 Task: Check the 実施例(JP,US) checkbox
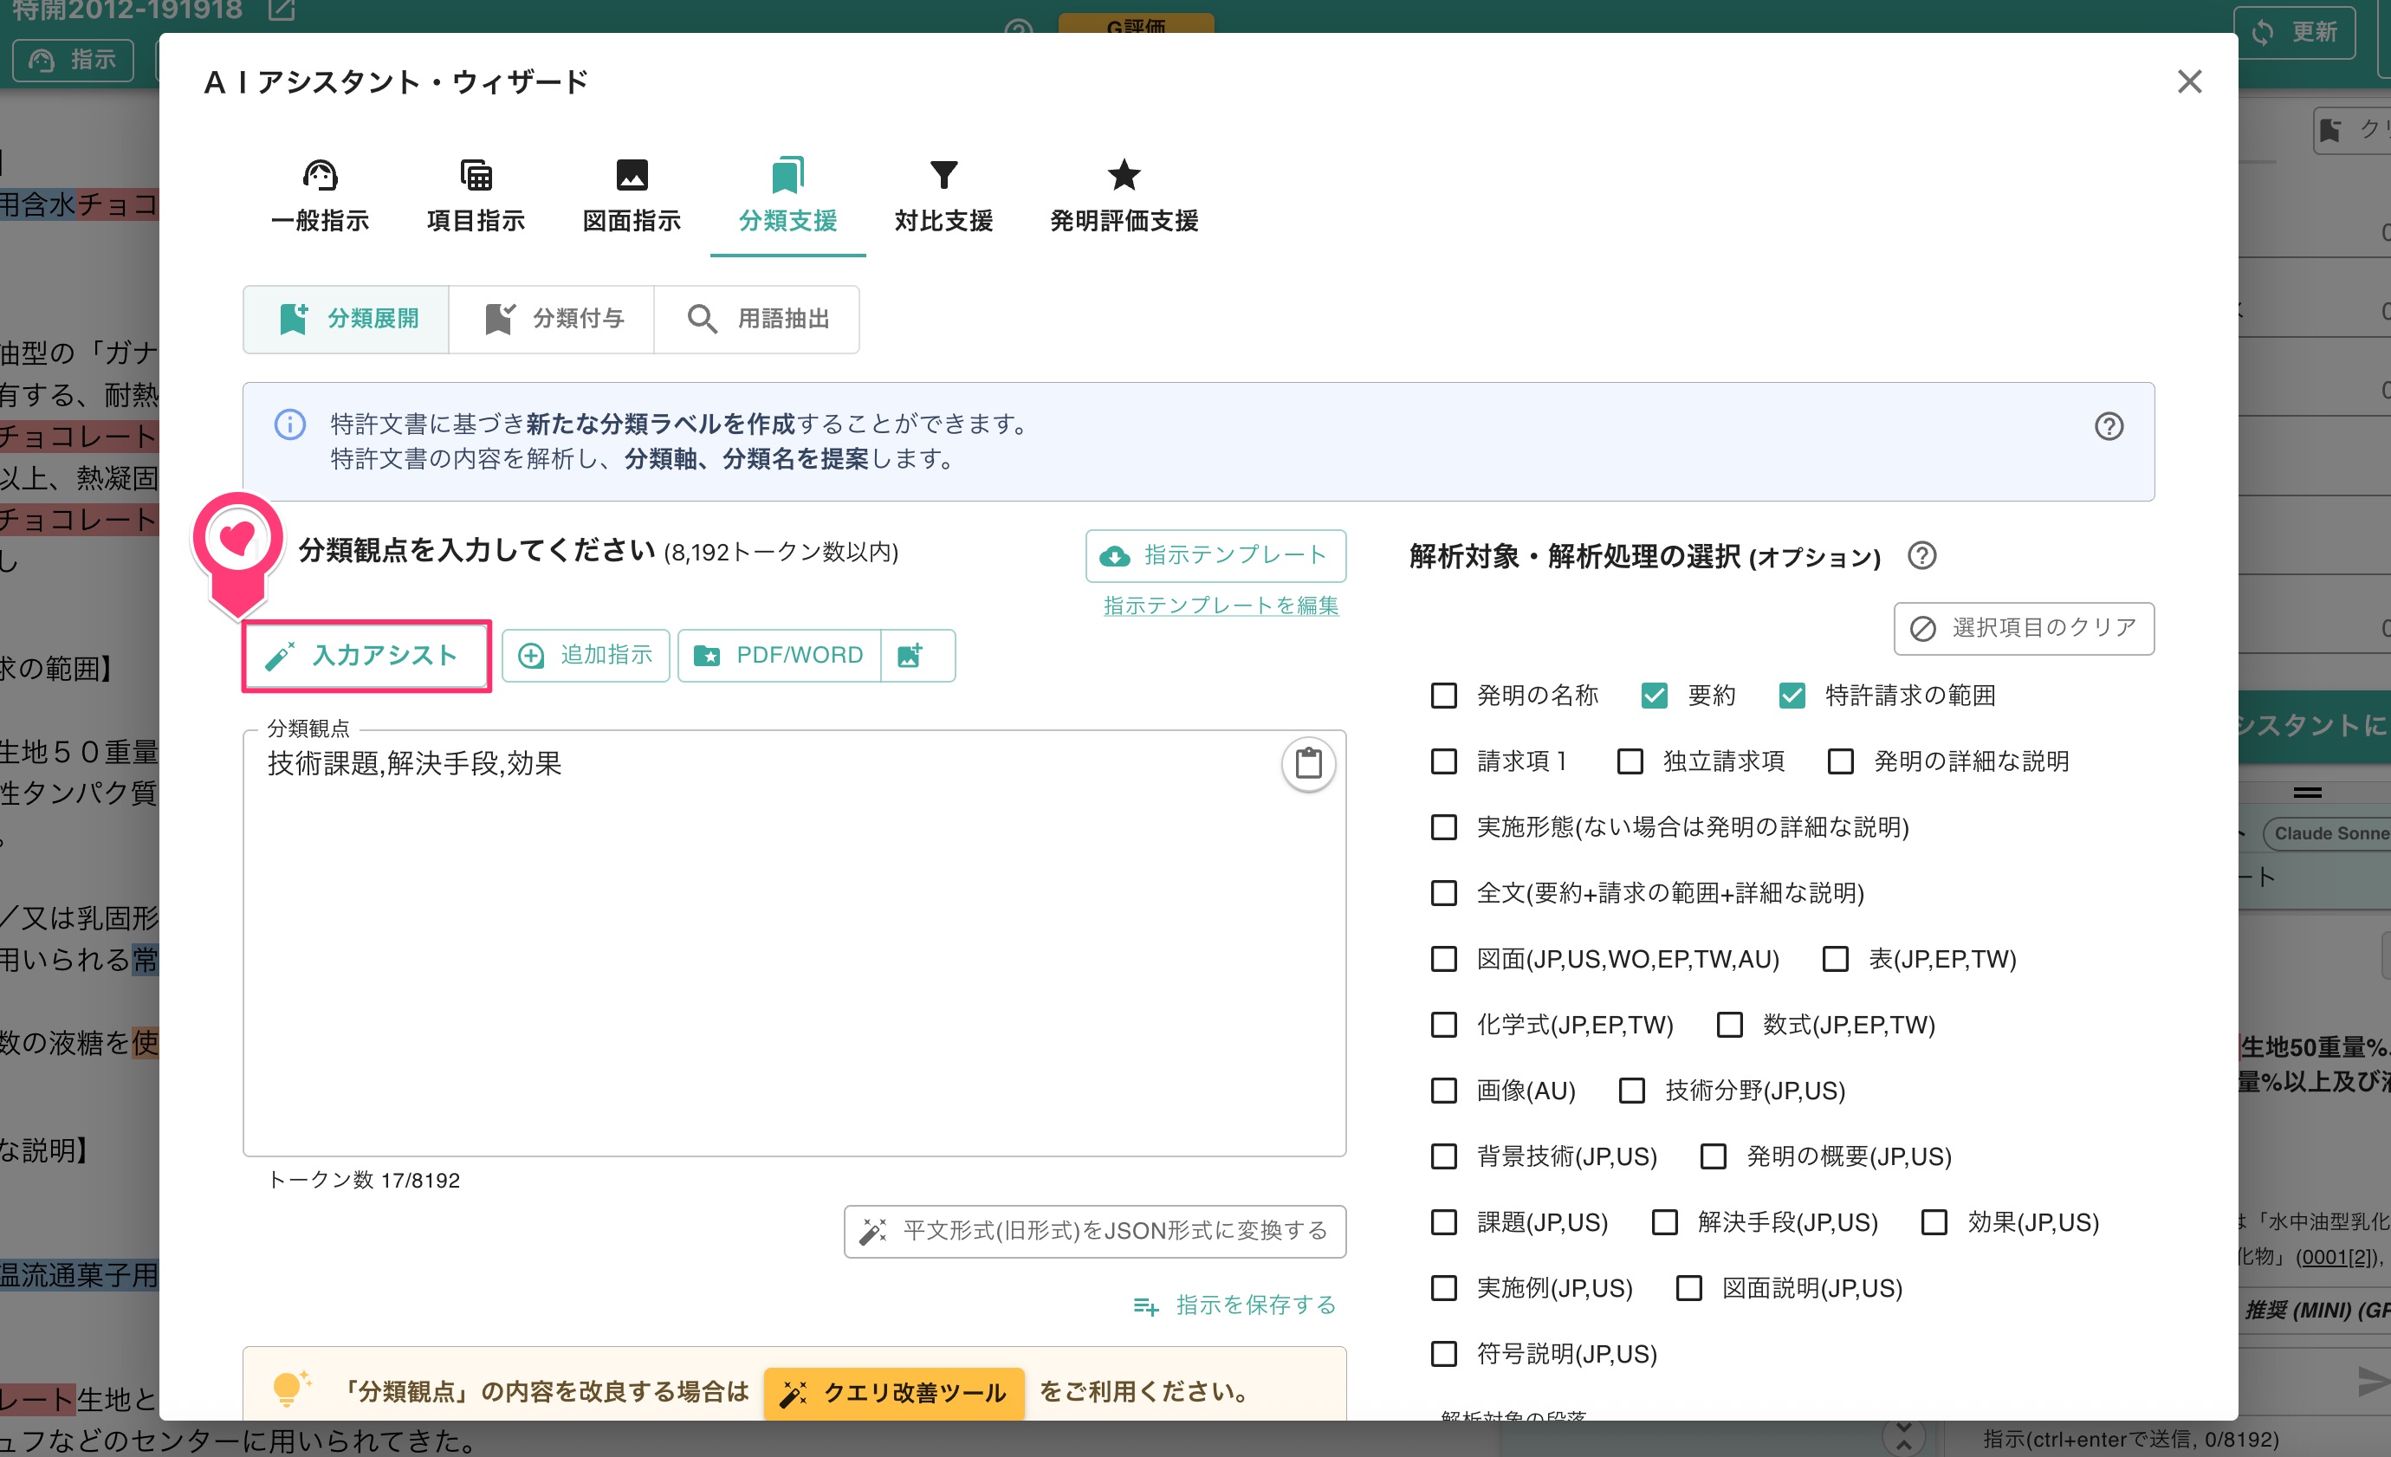tap(1444, 1289)
